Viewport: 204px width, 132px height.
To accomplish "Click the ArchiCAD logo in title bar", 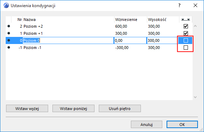I will (6, 6).
